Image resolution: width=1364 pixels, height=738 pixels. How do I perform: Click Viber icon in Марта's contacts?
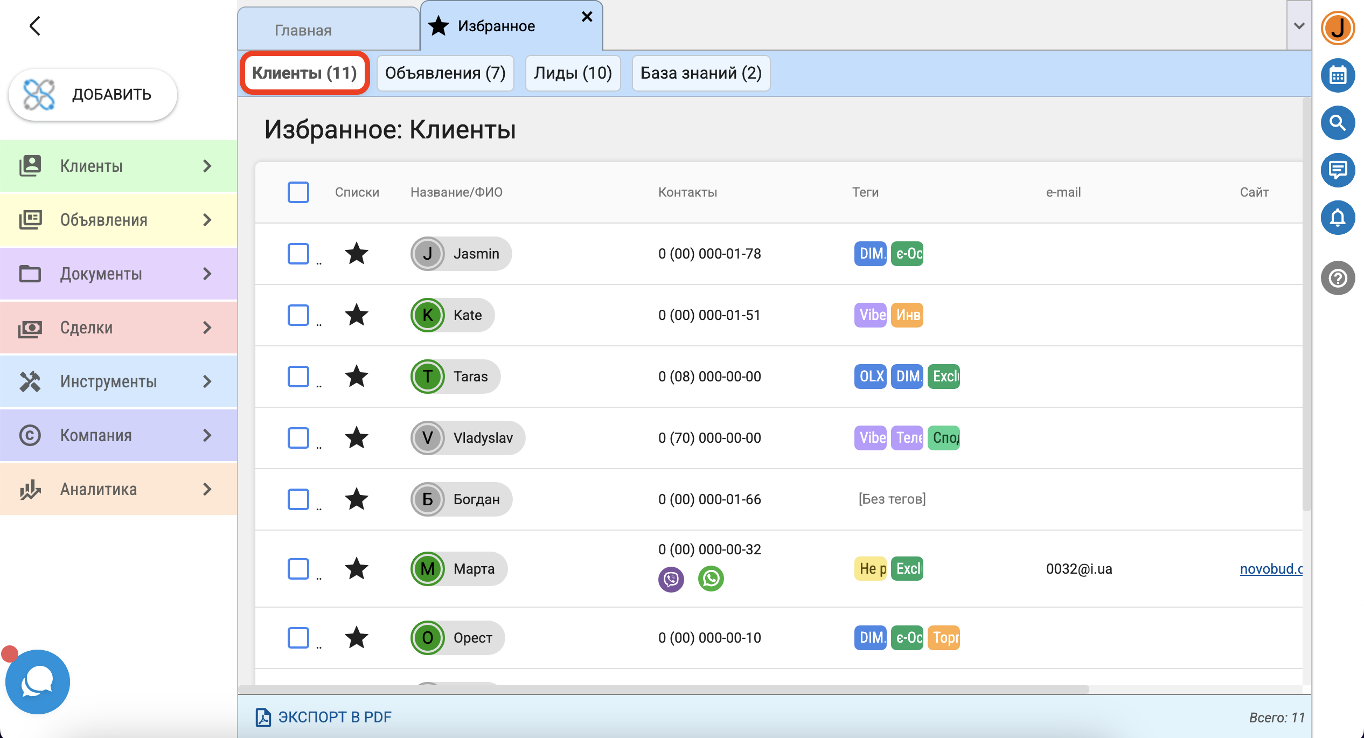point(671,579)
